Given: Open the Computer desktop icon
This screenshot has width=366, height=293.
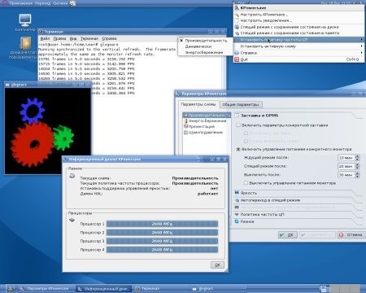Looking at the screenshot, I should 25,20.
